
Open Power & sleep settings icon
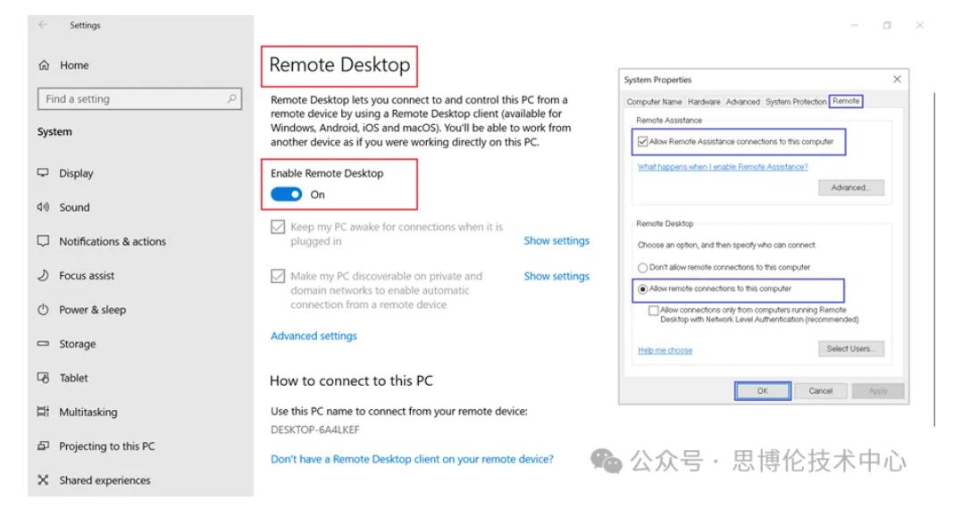[43, 310]
